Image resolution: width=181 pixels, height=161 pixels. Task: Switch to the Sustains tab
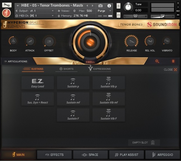tap(33, 69)
